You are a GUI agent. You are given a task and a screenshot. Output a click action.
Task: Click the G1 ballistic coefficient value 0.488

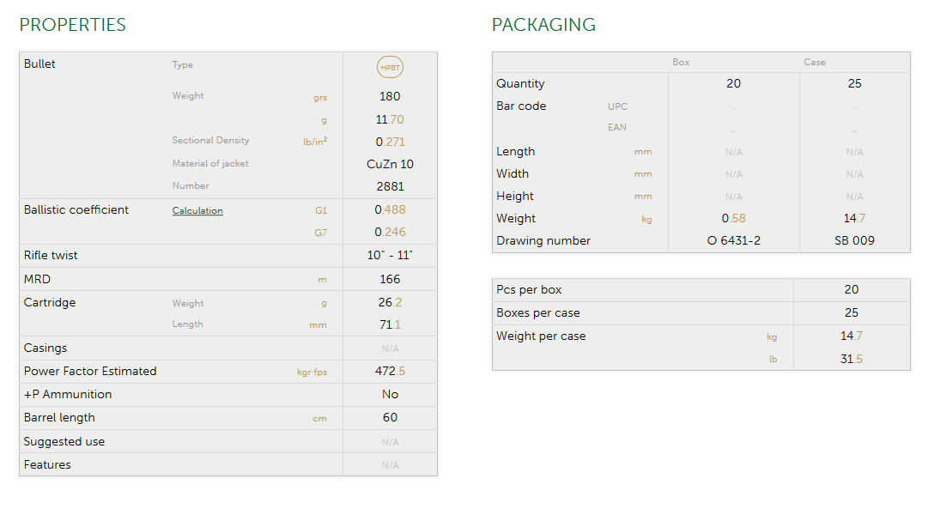(x=390, y=209)
